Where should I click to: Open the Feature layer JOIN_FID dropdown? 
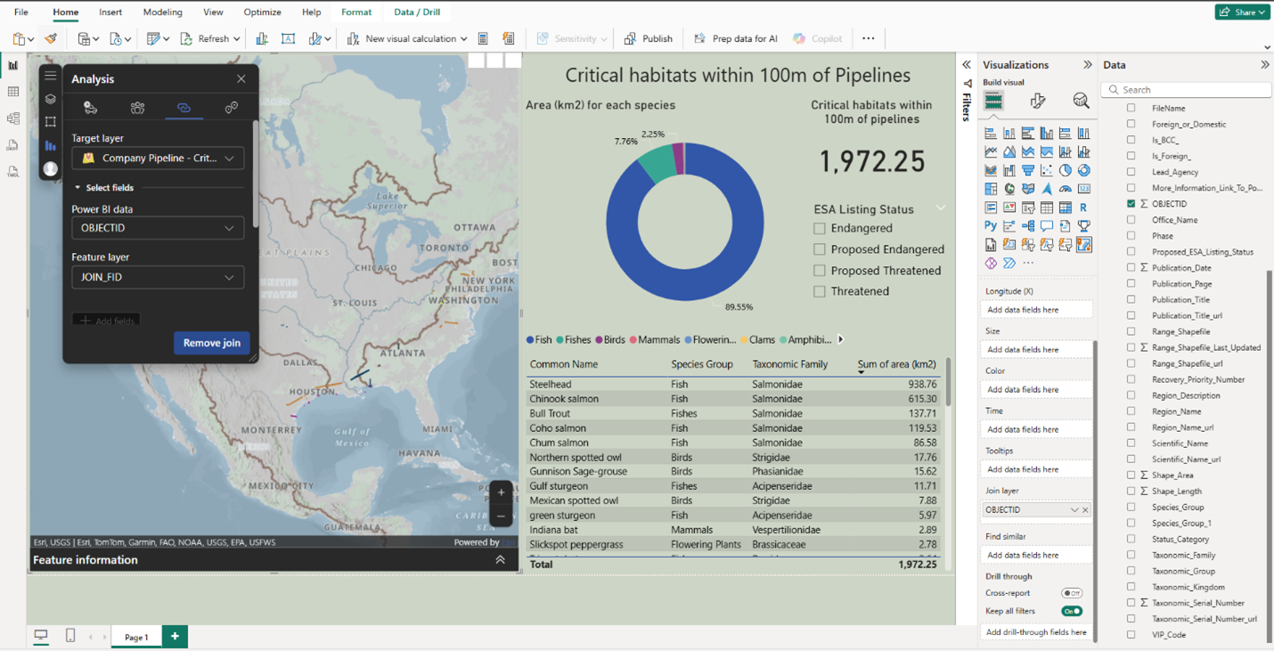tap(158, 277)
